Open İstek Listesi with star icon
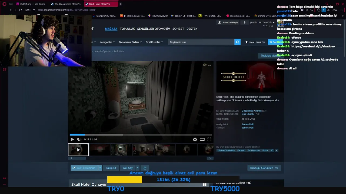The height and width of the screenshot is (194, 346). 255,42
